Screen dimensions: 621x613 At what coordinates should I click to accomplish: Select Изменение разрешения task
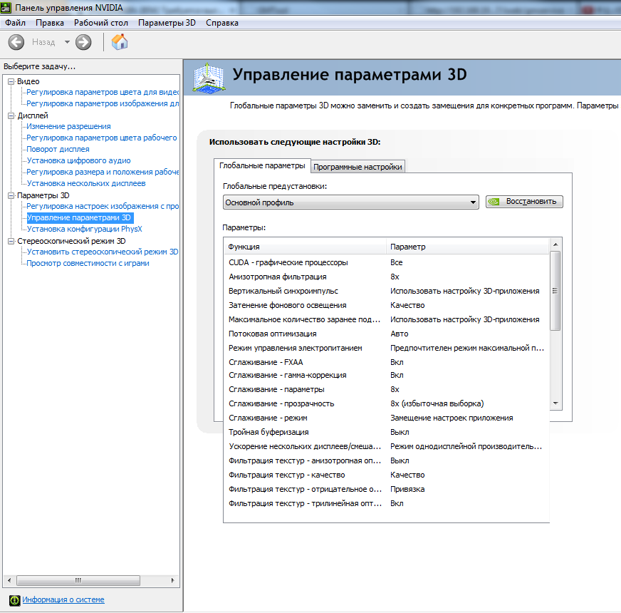click(68, 126)
